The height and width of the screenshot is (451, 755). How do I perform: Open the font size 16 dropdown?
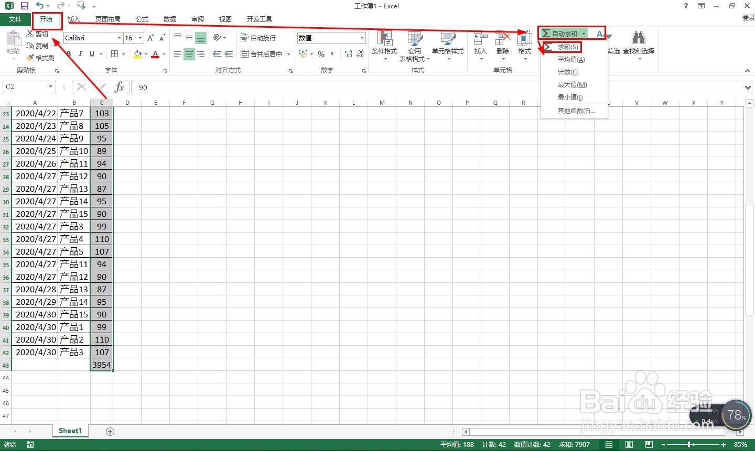tap(140, 38)
